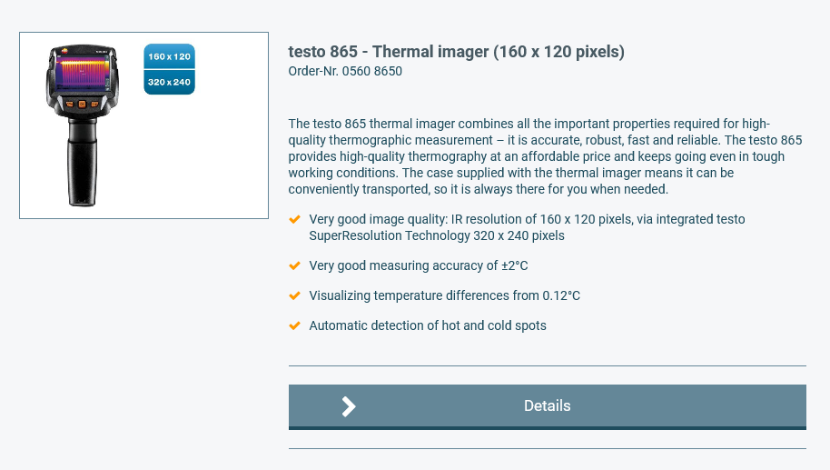Click the checkmark beside the measuring accuracy bullet
830x470 pixels.
click(295, 265)
